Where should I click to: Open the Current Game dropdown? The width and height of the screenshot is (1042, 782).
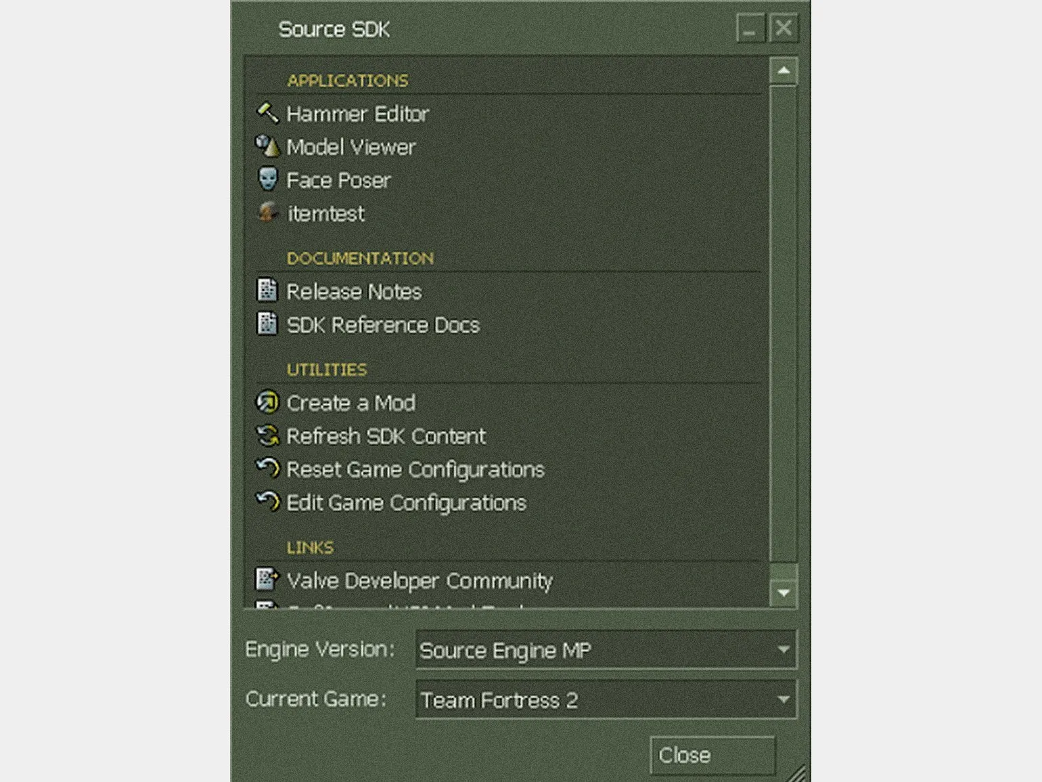click(x=605, y=699)
